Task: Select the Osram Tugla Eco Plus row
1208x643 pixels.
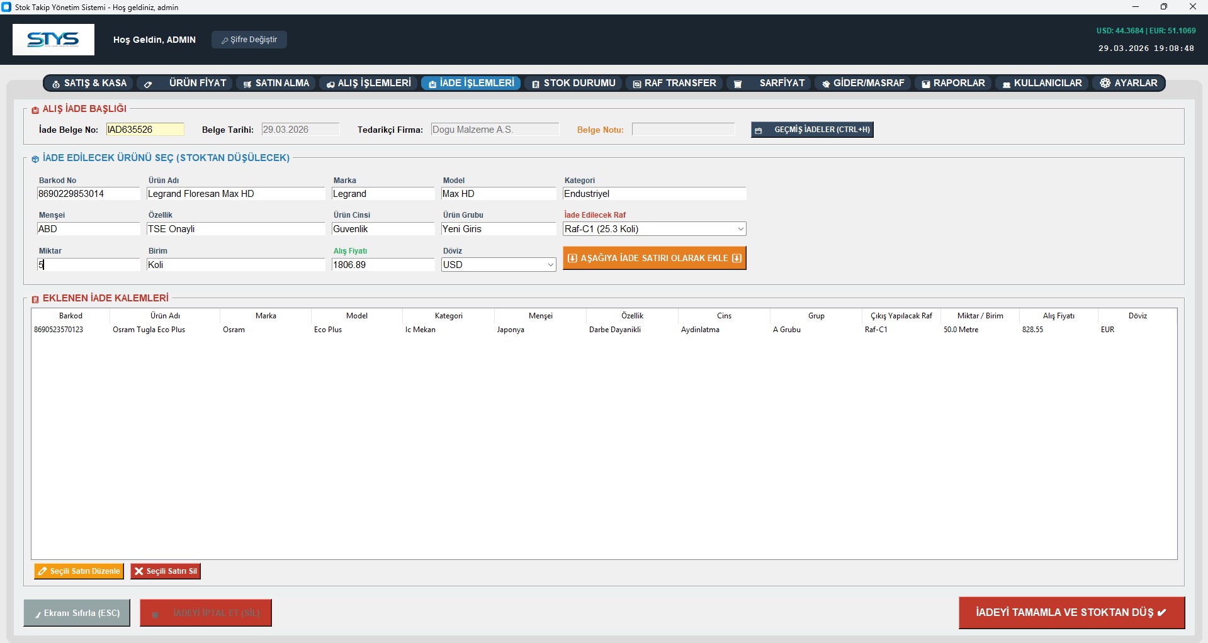Action: point(149,330)
